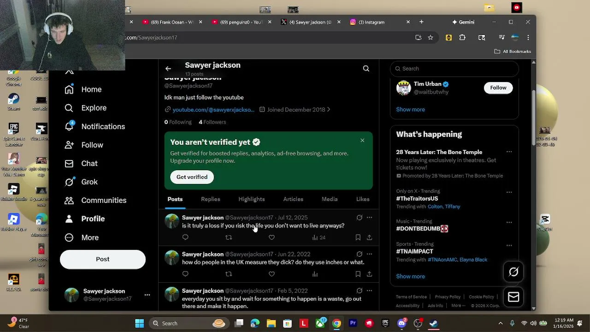The height and width of the screenshot is (332, 590).
Task: Switch to the Highlights tab
Action: pyautogui.click(x=252, y=199)
